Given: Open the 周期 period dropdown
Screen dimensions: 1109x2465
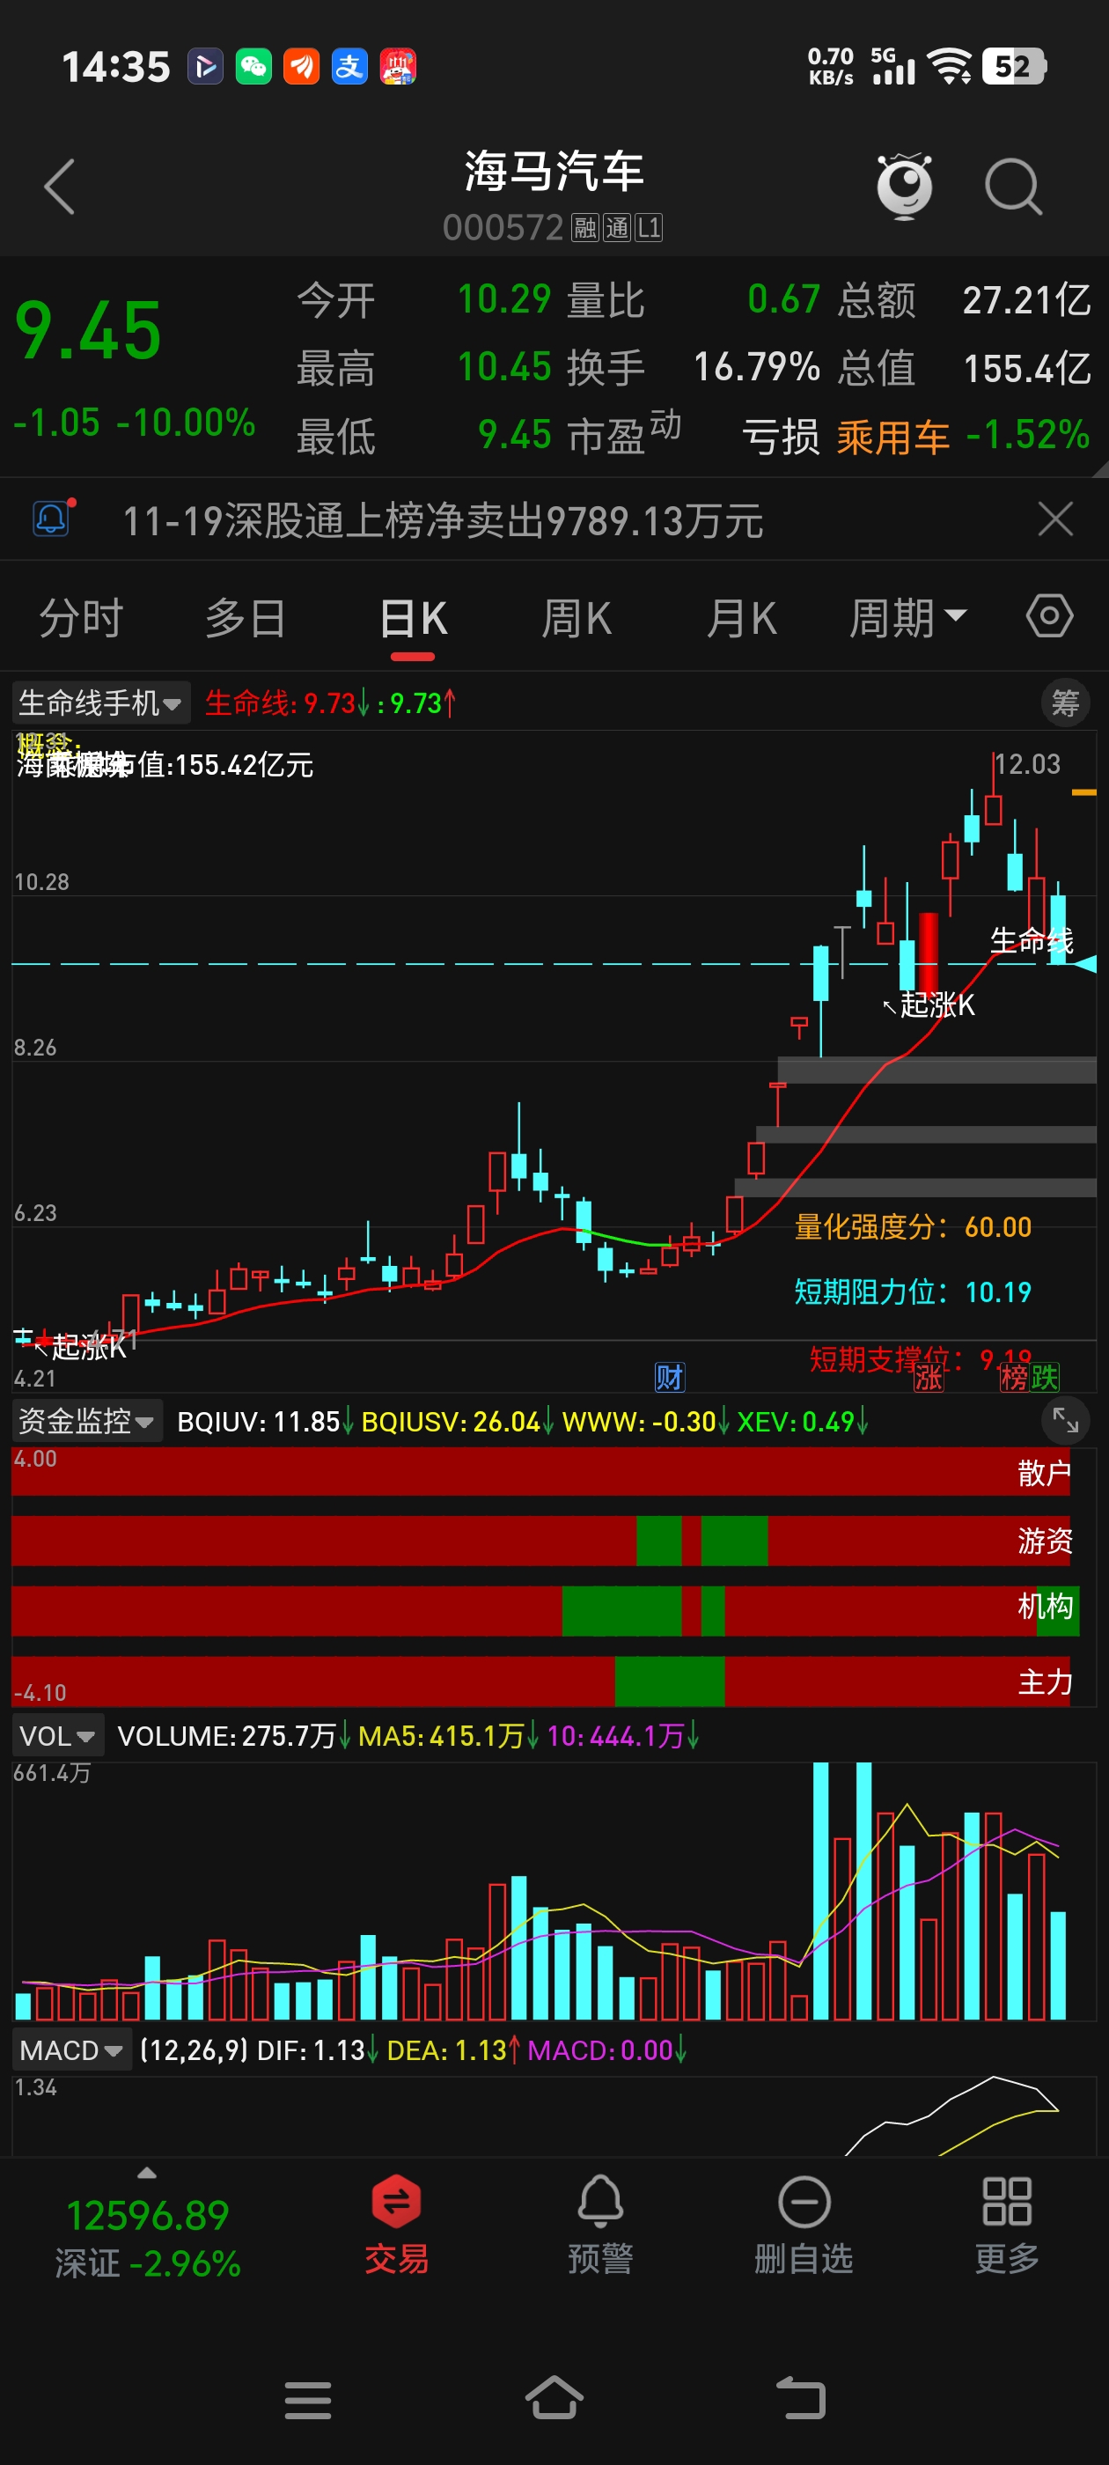Looking at the screenshot, I should [908, 618].
